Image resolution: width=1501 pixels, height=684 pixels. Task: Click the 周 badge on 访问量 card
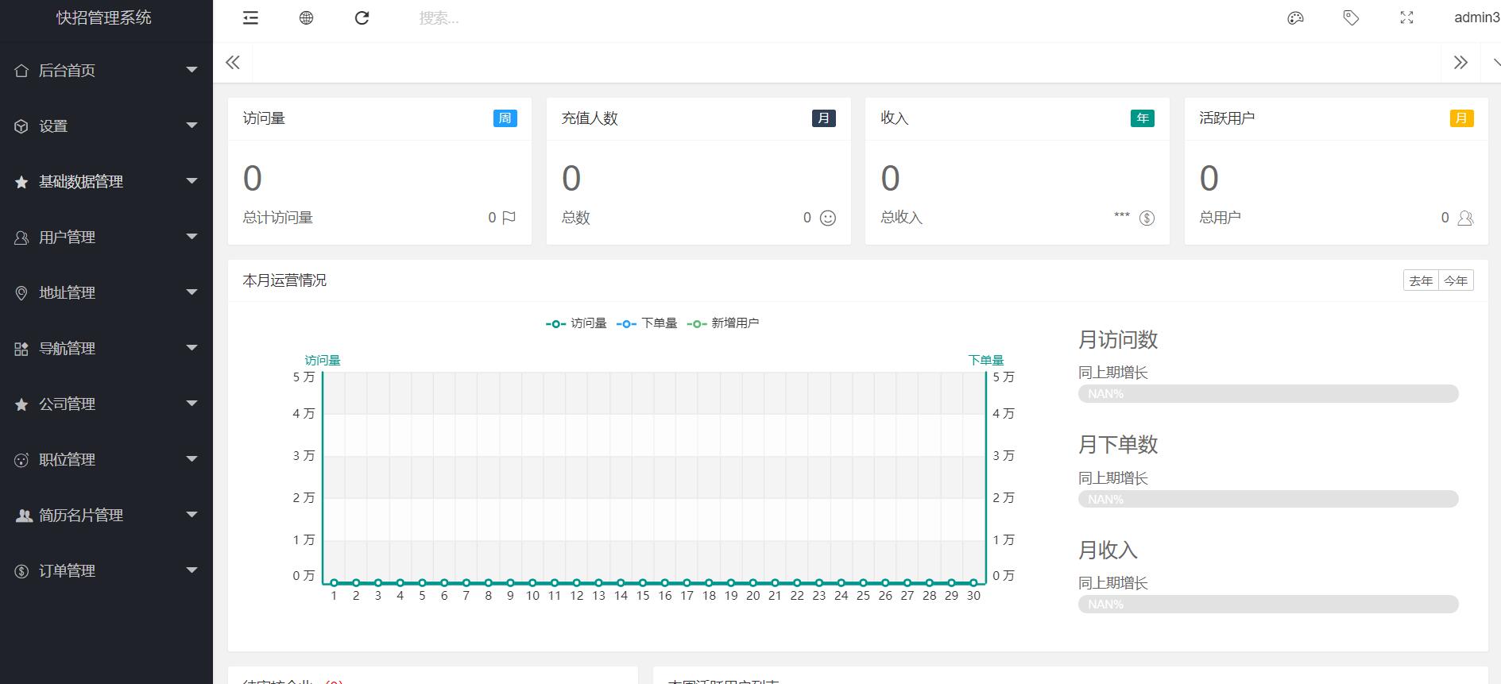[x=505, y=118]
